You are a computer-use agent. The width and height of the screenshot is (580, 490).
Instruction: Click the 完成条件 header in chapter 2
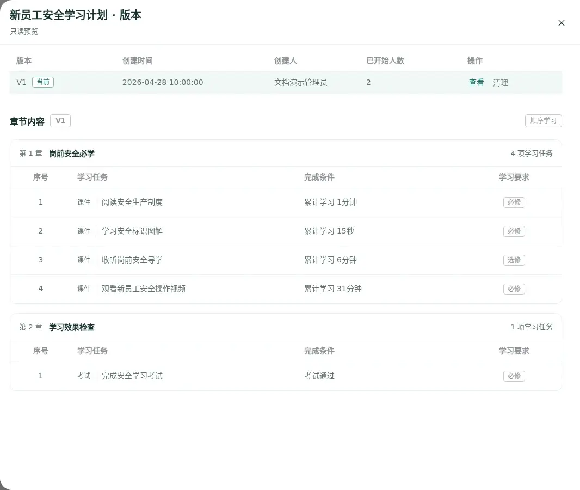click(319, 351)
